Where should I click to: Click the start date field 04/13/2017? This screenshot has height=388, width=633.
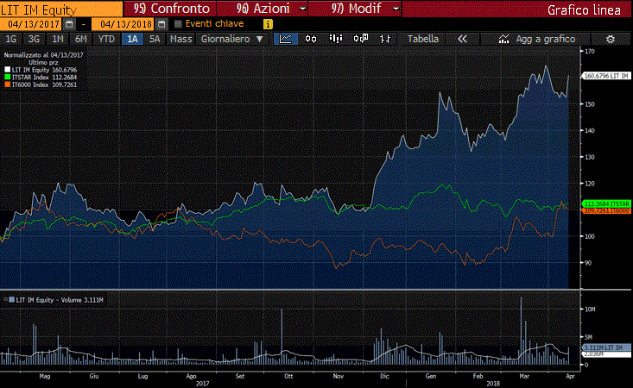(x=31, y=24)
